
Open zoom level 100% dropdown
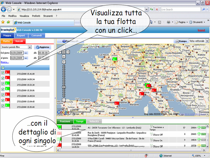pyautogui.click(x=204, y=156)
